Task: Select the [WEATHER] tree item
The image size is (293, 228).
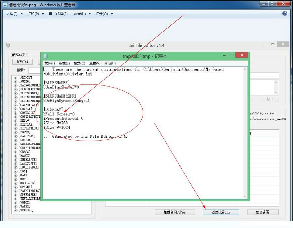Action: tap(27, 210)
